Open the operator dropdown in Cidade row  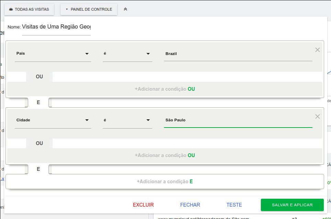127,120
